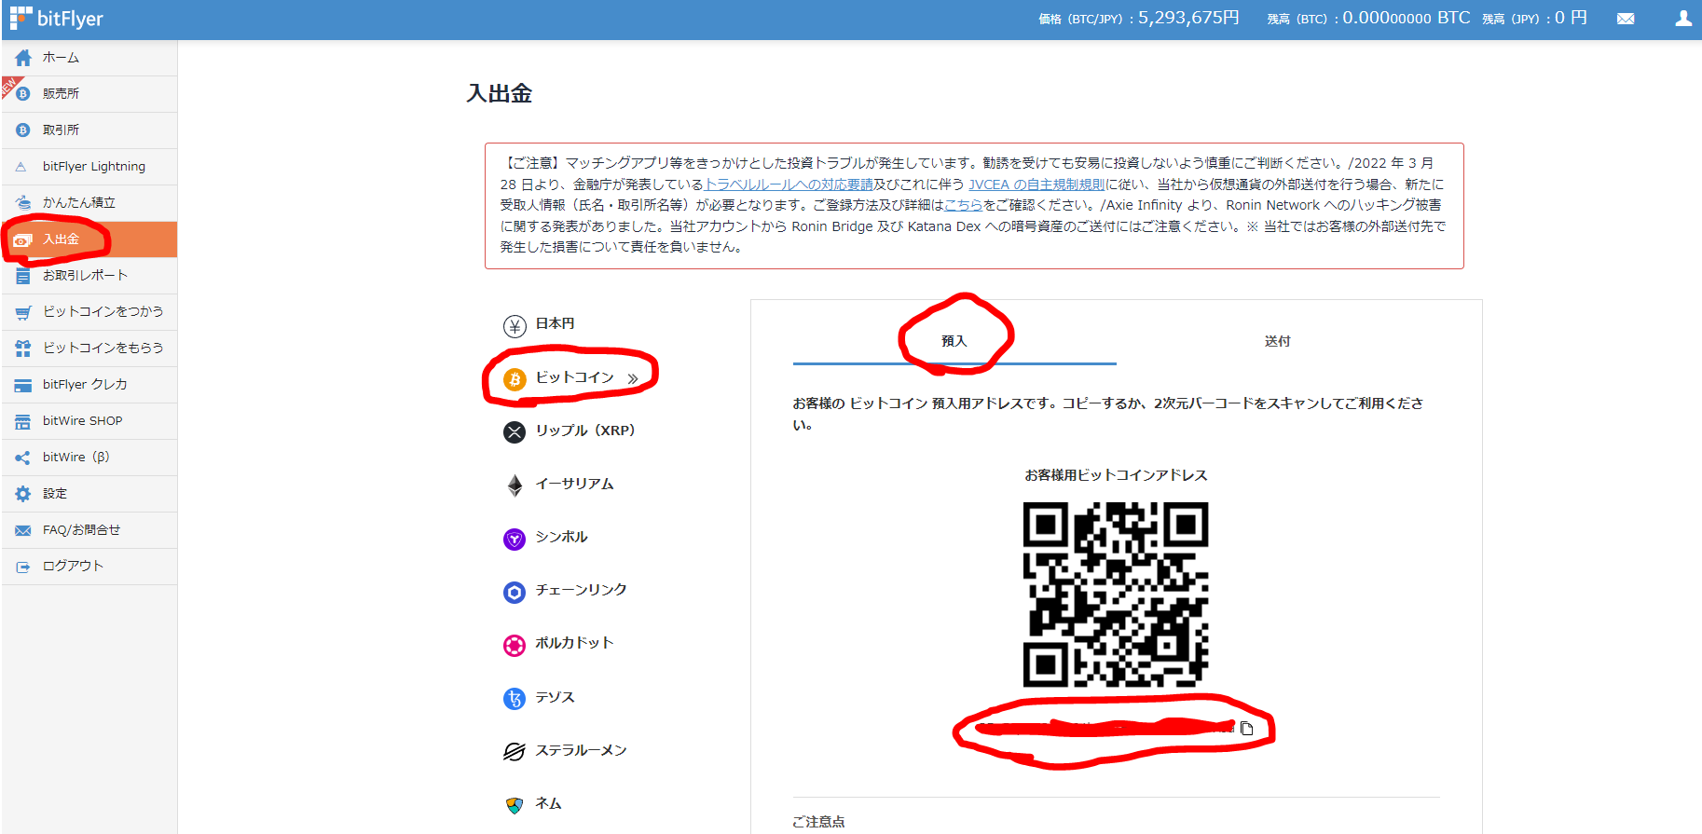Open the user account icon in the header
The image size is (1702, 834).
(1683, 19)
